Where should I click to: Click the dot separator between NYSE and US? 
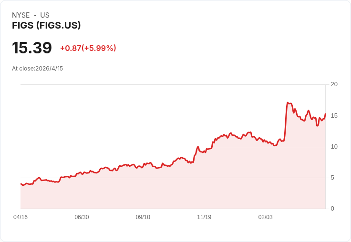tap(35, 15)
